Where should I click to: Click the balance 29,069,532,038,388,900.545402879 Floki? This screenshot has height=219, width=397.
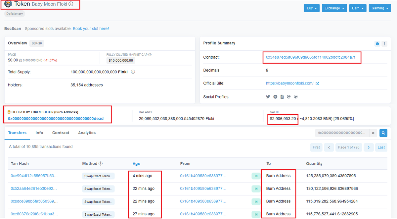click(x=176, y=119)
